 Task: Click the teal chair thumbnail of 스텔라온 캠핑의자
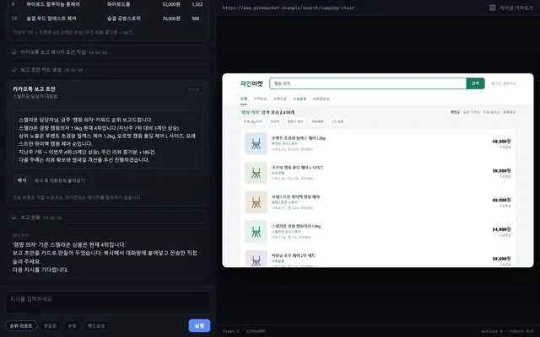(x=256, y=232)
